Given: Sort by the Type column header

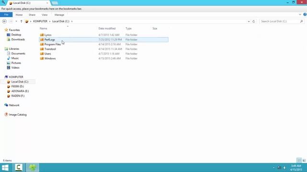Looking at the screenshot, I should (x=129, y=29).
